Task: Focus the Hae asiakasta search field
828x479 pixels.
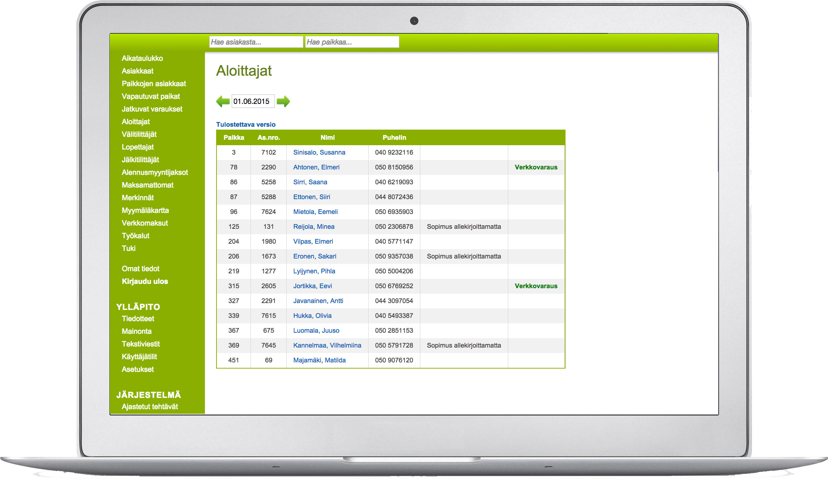Action: 256,42
